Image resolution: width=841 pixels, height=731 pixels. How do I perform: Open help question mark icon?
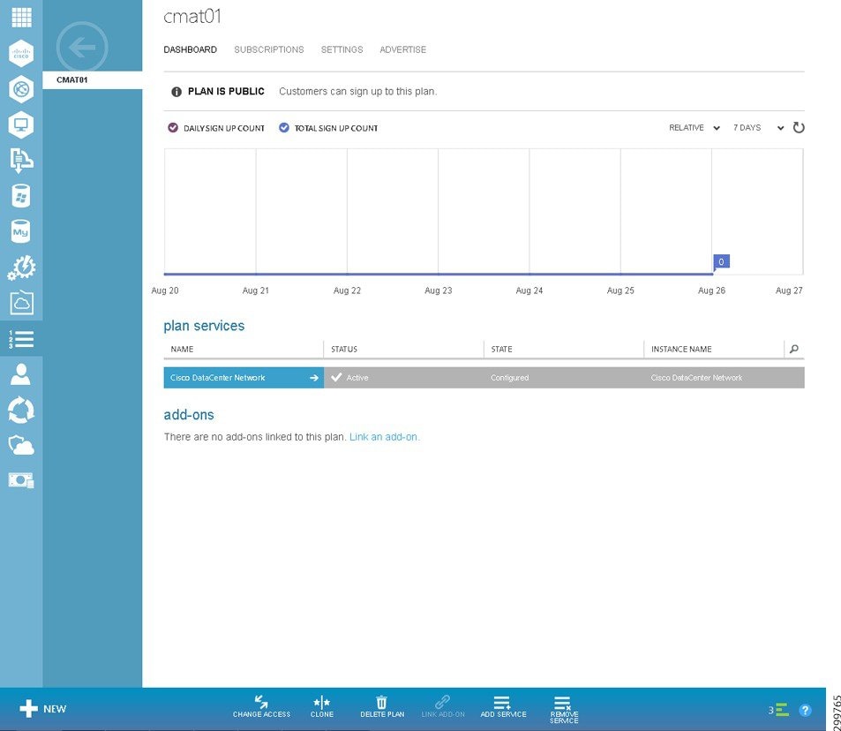[x=805, y=710]
